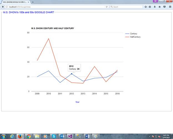The height and width of the screenshot is (139, 173).
Task: Open Outlook from the taskbar
Action: click(62, 136)
